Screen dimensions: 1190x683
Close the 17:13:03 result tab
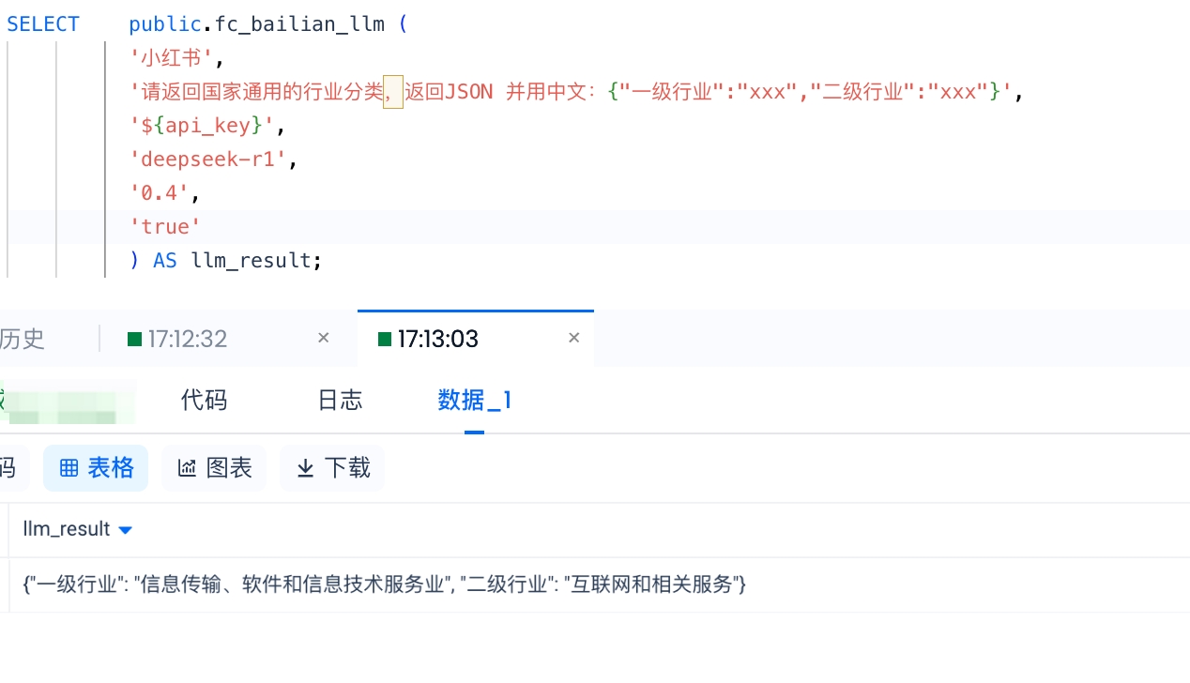tap(574, 338)
